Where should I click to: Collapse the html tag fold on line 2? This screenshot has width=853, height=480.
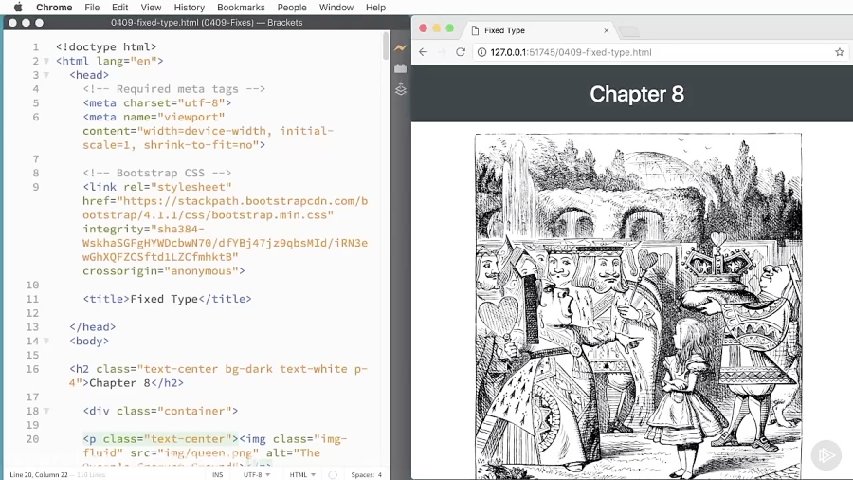click(x=46, y=61)
